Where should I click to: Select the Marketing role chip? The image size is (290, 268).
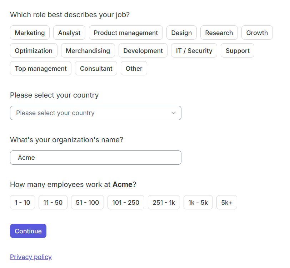[30, 33]
